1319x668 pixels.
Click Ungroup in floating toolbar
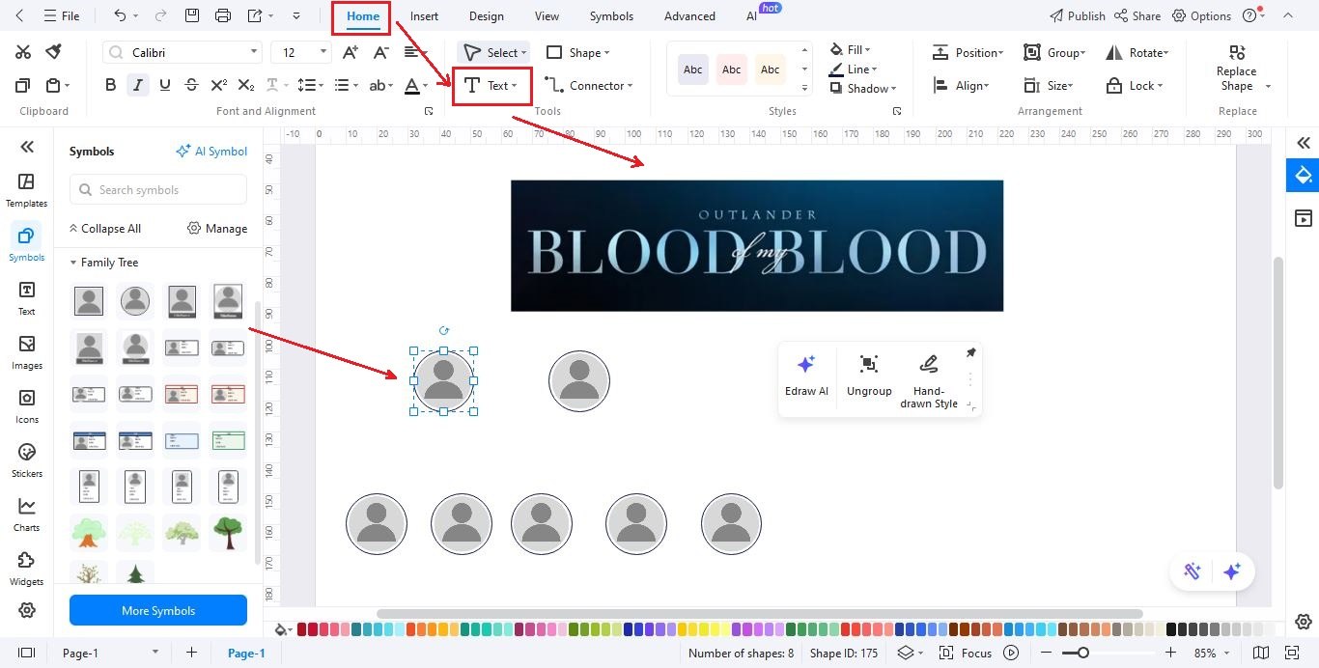[x=869, y=376]
